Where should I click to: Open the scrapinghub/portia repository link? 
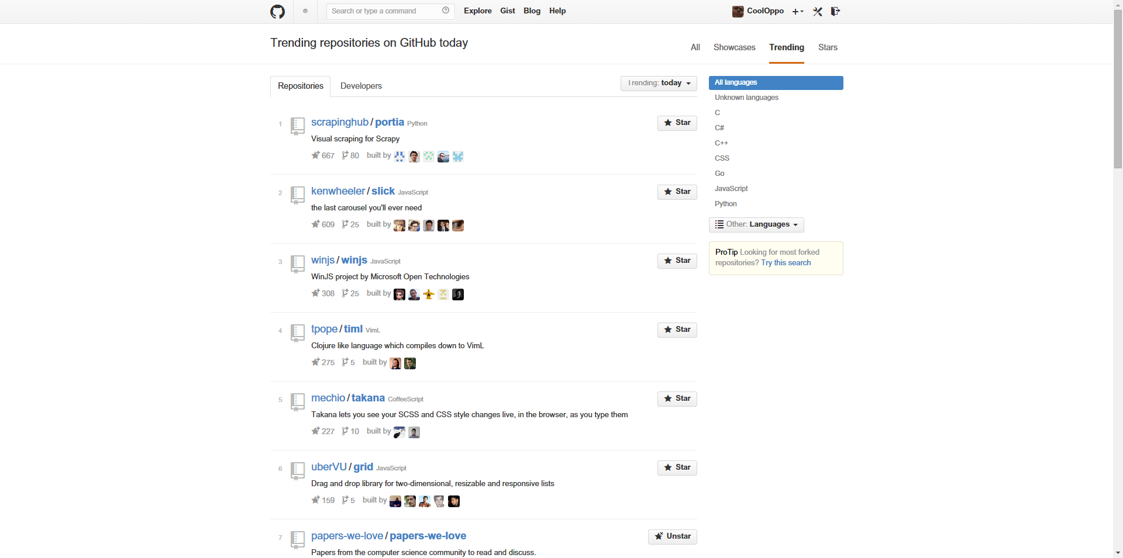357,122
